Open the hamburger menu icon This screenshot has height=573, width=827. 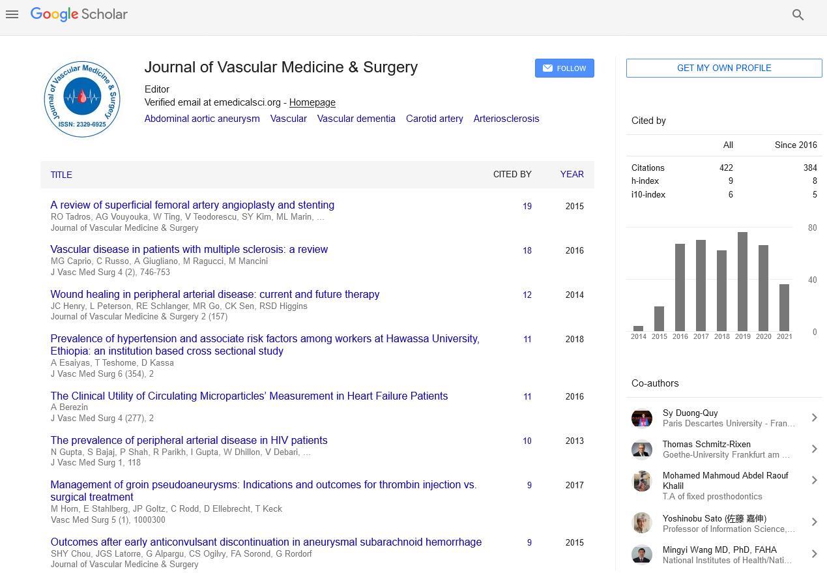point(12,14)
